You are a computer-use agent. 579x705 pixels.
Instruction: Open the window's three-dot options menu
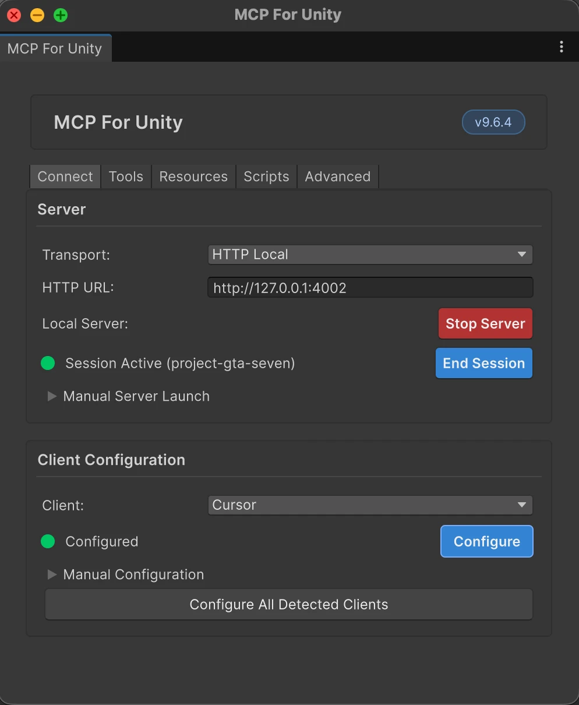click(x=561, y=47)
